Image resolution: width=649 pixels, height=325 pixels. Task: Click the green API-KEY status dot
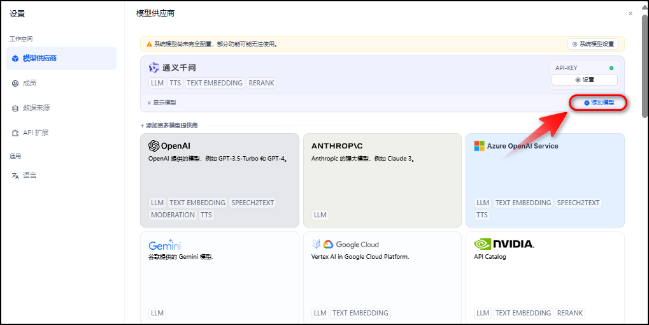611,68
